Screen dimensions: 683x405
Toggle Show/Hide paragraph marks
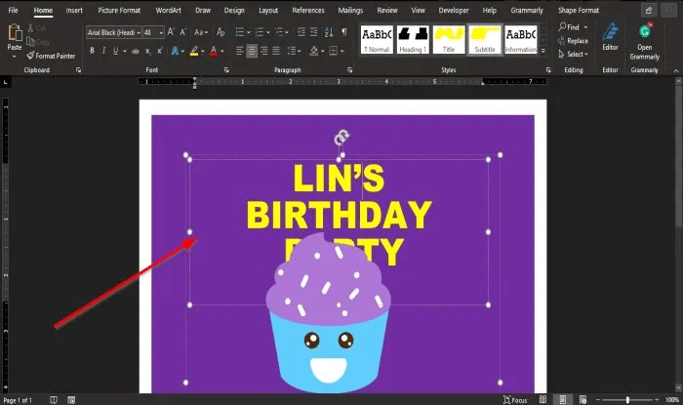tap(344, 32)
